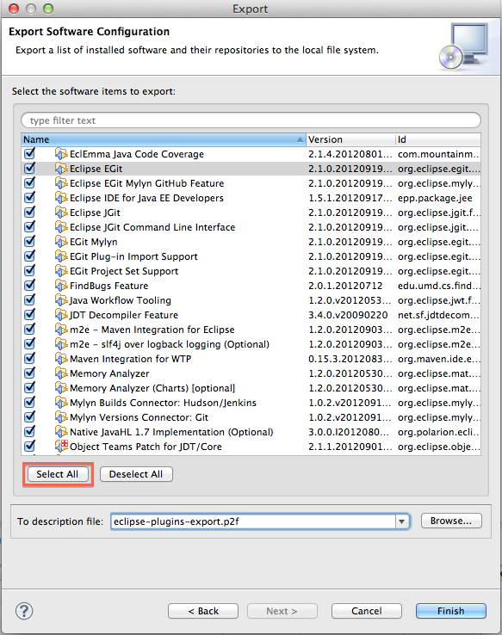The width and height of the screenshot is (502, 635).
Task: Open the description file dropdown arrow
Action: pyautogui.click(x=402, y=521)
